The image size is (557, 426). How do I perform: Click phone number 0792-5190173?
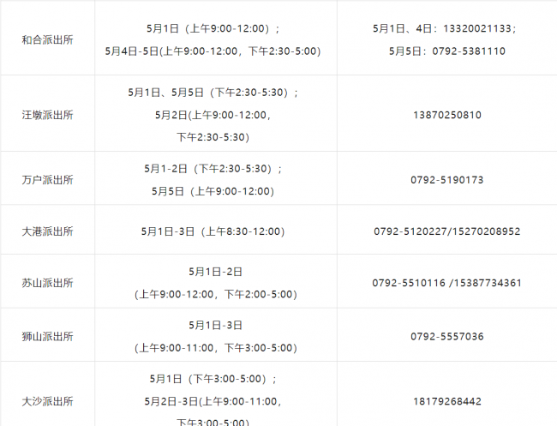pyautogui.click(x=447, y=180)
